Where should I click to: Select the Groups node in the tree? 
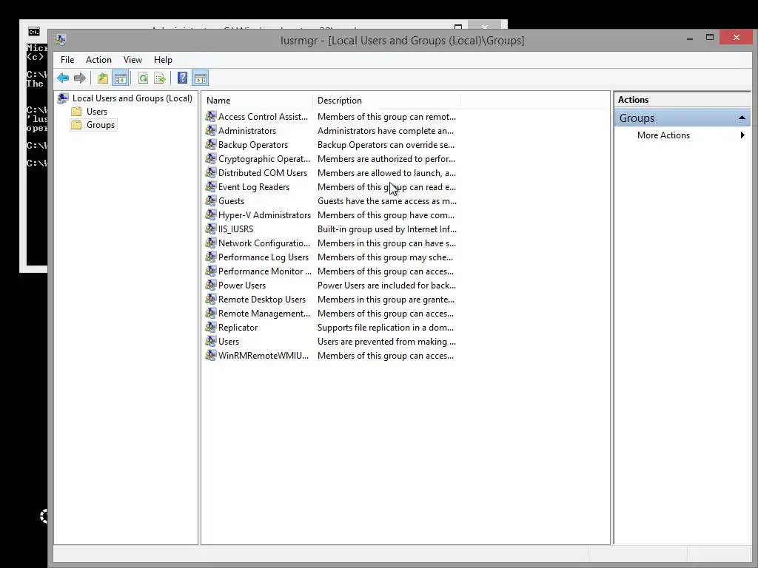tap(101, 124)
